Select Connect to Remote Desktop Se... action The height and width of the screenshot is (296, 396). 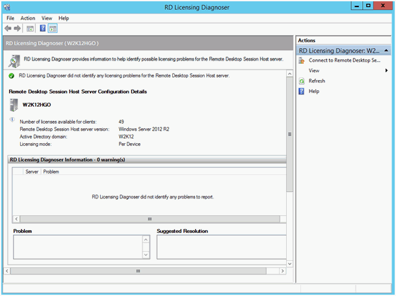click(x=343, y=61)
